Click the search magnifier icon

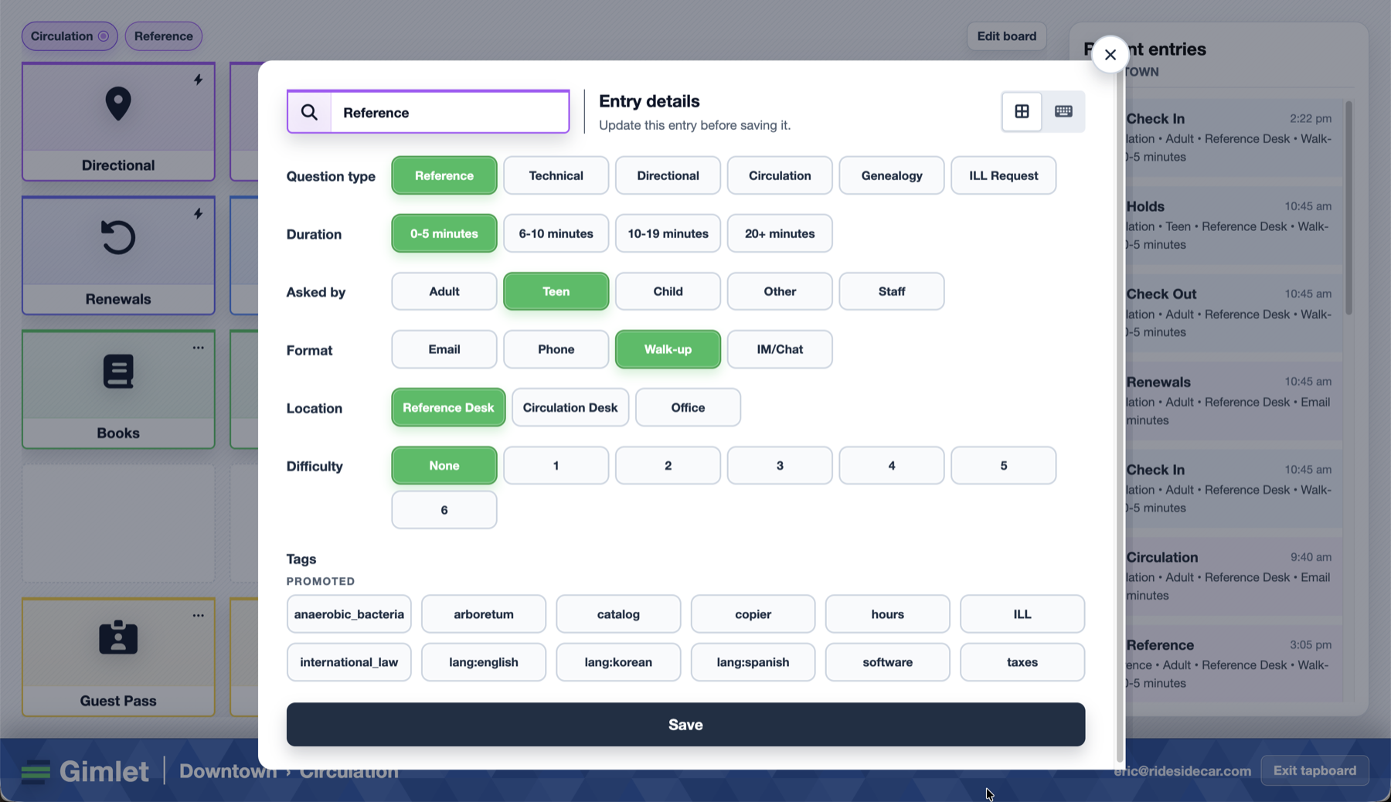pyautogui.click(x=309, y=112)
